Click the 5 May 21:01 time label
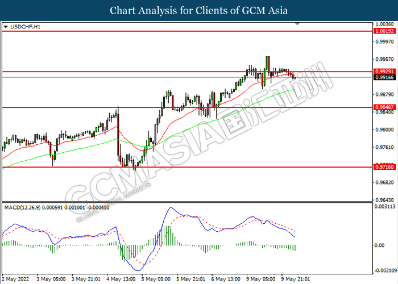The height and width of the screenshot is (284, 398). coord(190,279)
